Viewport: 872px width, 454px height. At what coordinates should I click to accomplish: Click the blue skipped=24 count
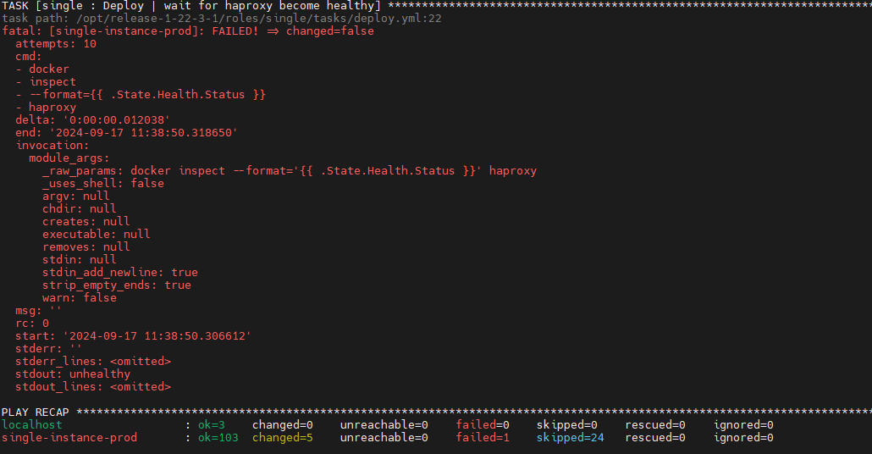pyautogui.click(x=571, y=437)
